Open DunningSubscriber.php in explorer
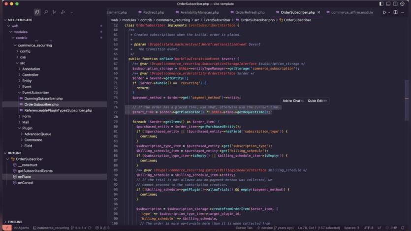The height and width of the screenshot is (231, 411). pos(43,99)
